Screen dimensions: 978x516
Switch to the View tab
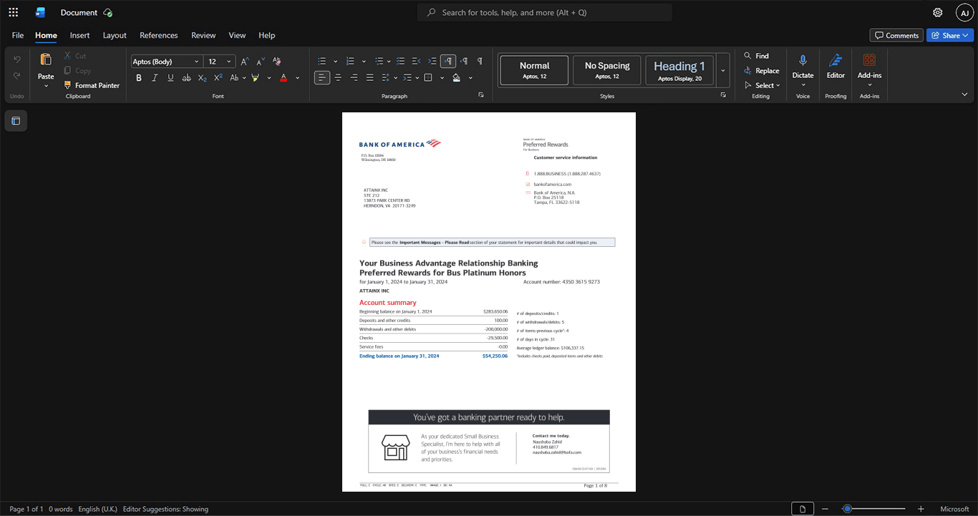(237, 35)
